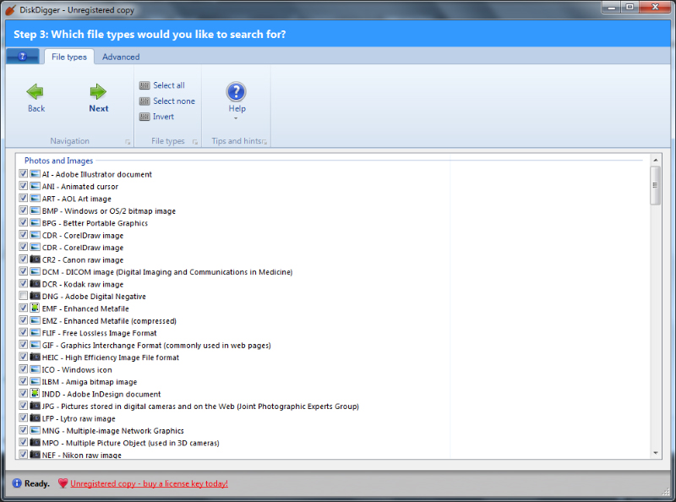Image resolution: width=676 pixels, height=502 pixels.
Task: Uncheck the EMZ compressed metafile checkbox
Action: click(24, 320)
